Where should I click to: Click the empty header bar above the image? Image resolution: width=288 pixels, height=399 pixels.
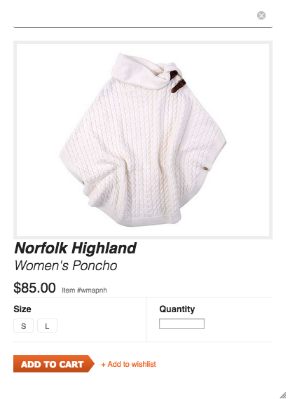(135, 16)
